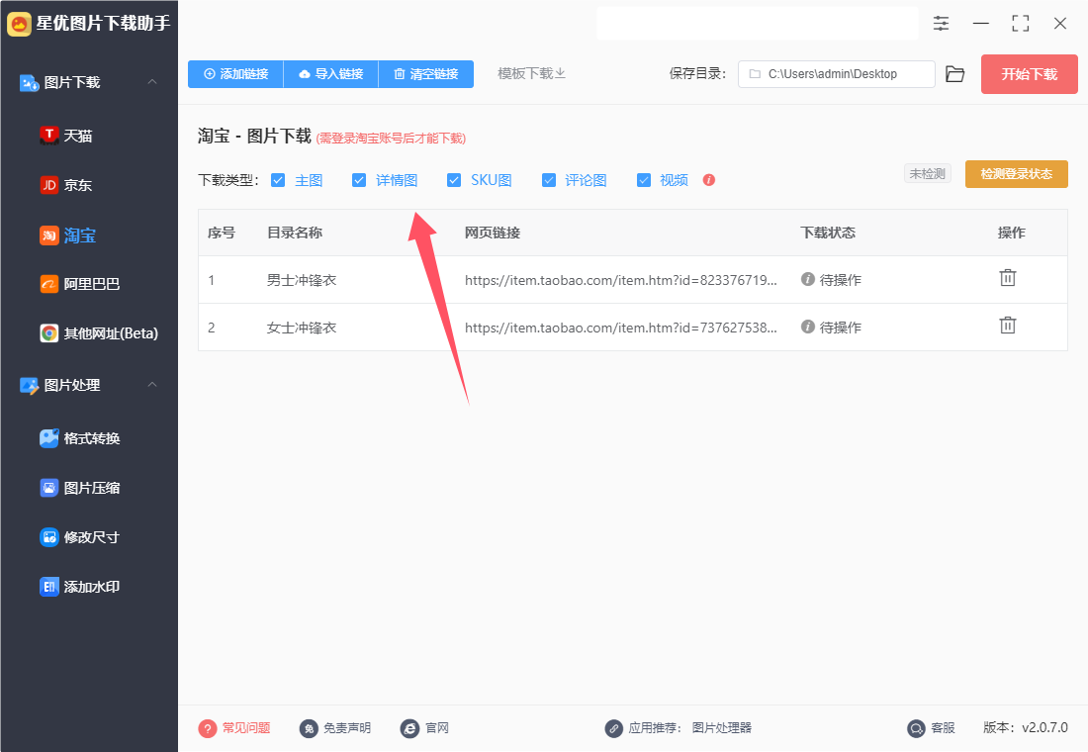Click the 常见问题 question mark icon
1088x752 pixels.
coord(207,728)
